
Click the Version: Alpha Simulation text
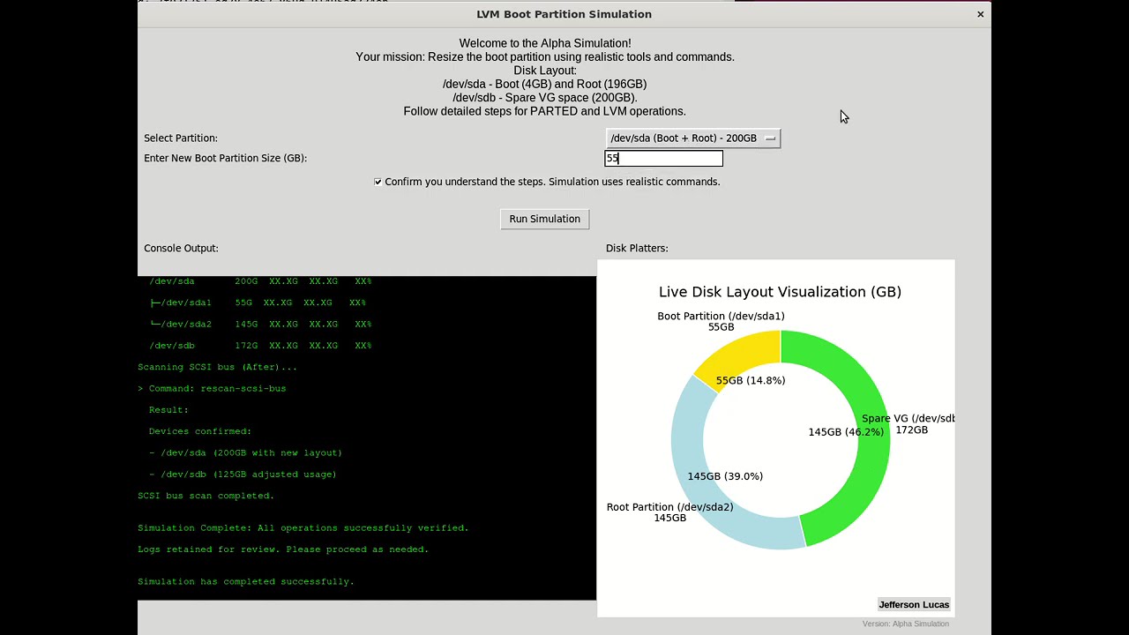(906, 624)
